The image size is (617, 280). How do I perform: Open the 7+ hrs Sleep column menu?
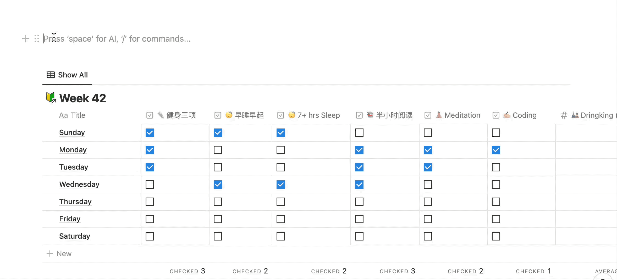318,115
